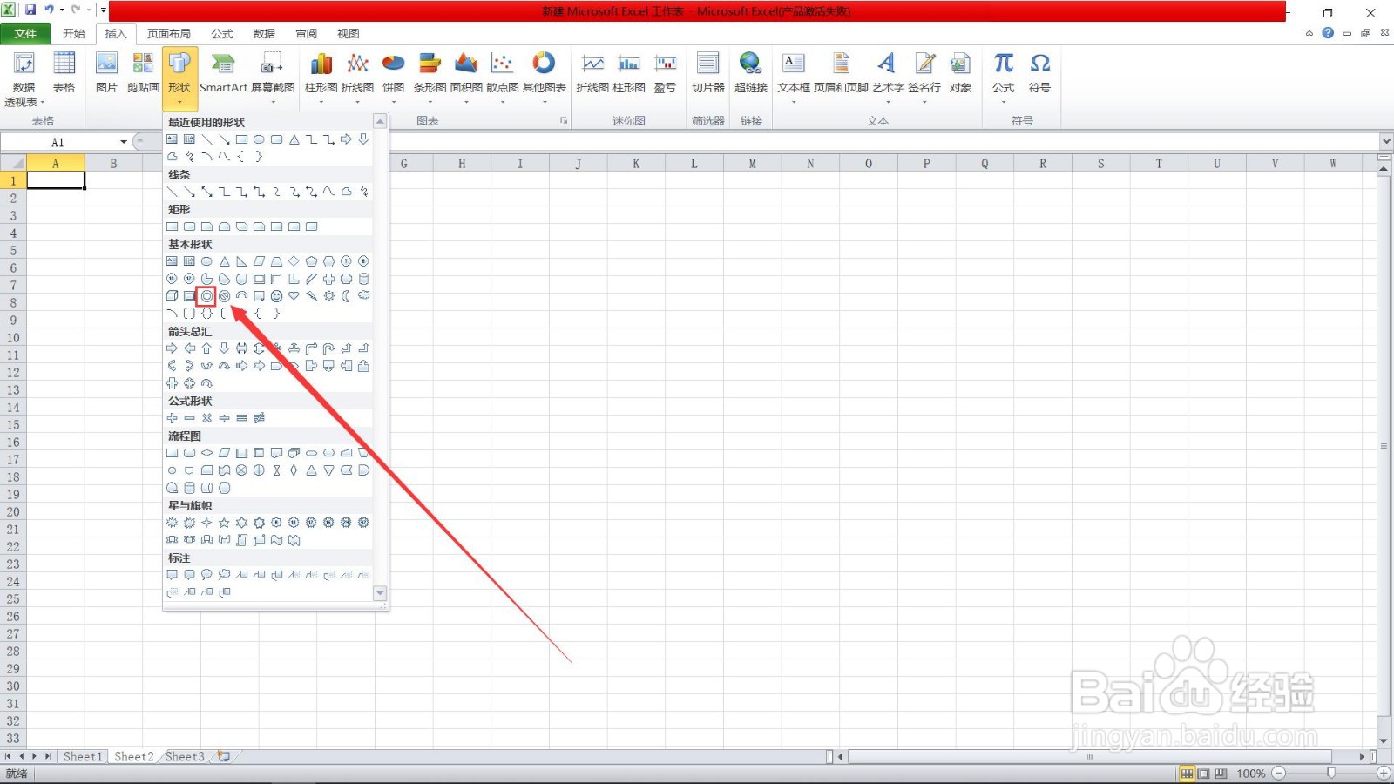1394x784 pixels.
Task: Select the division equation shape
Action: pos(224,418)
